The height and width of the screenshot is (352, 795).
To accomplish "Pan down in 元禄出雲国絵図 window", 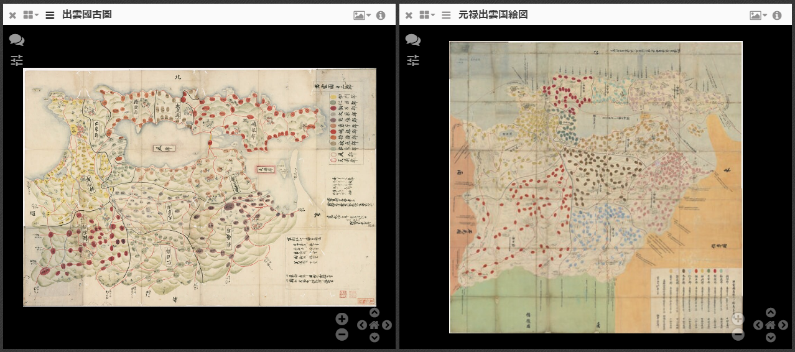I will point(770,337).
